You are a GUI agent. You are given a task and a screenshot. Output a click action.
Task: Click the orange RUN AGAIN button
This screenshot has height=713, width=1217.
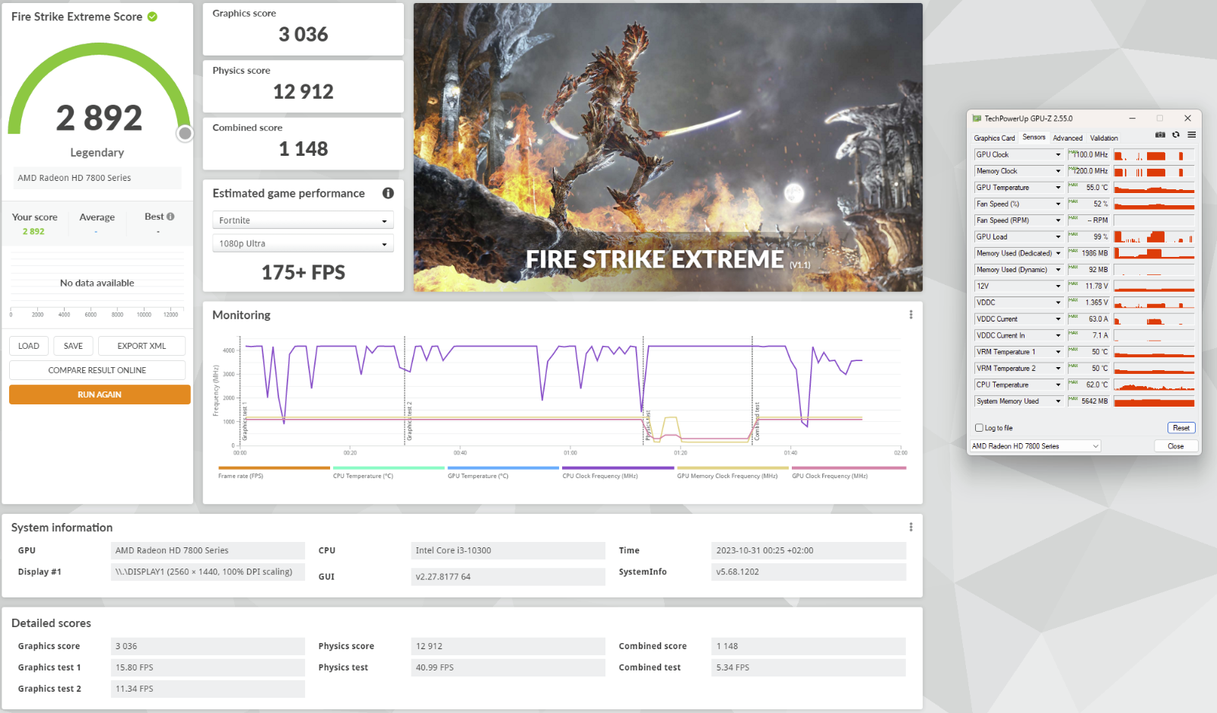(100, 395)
